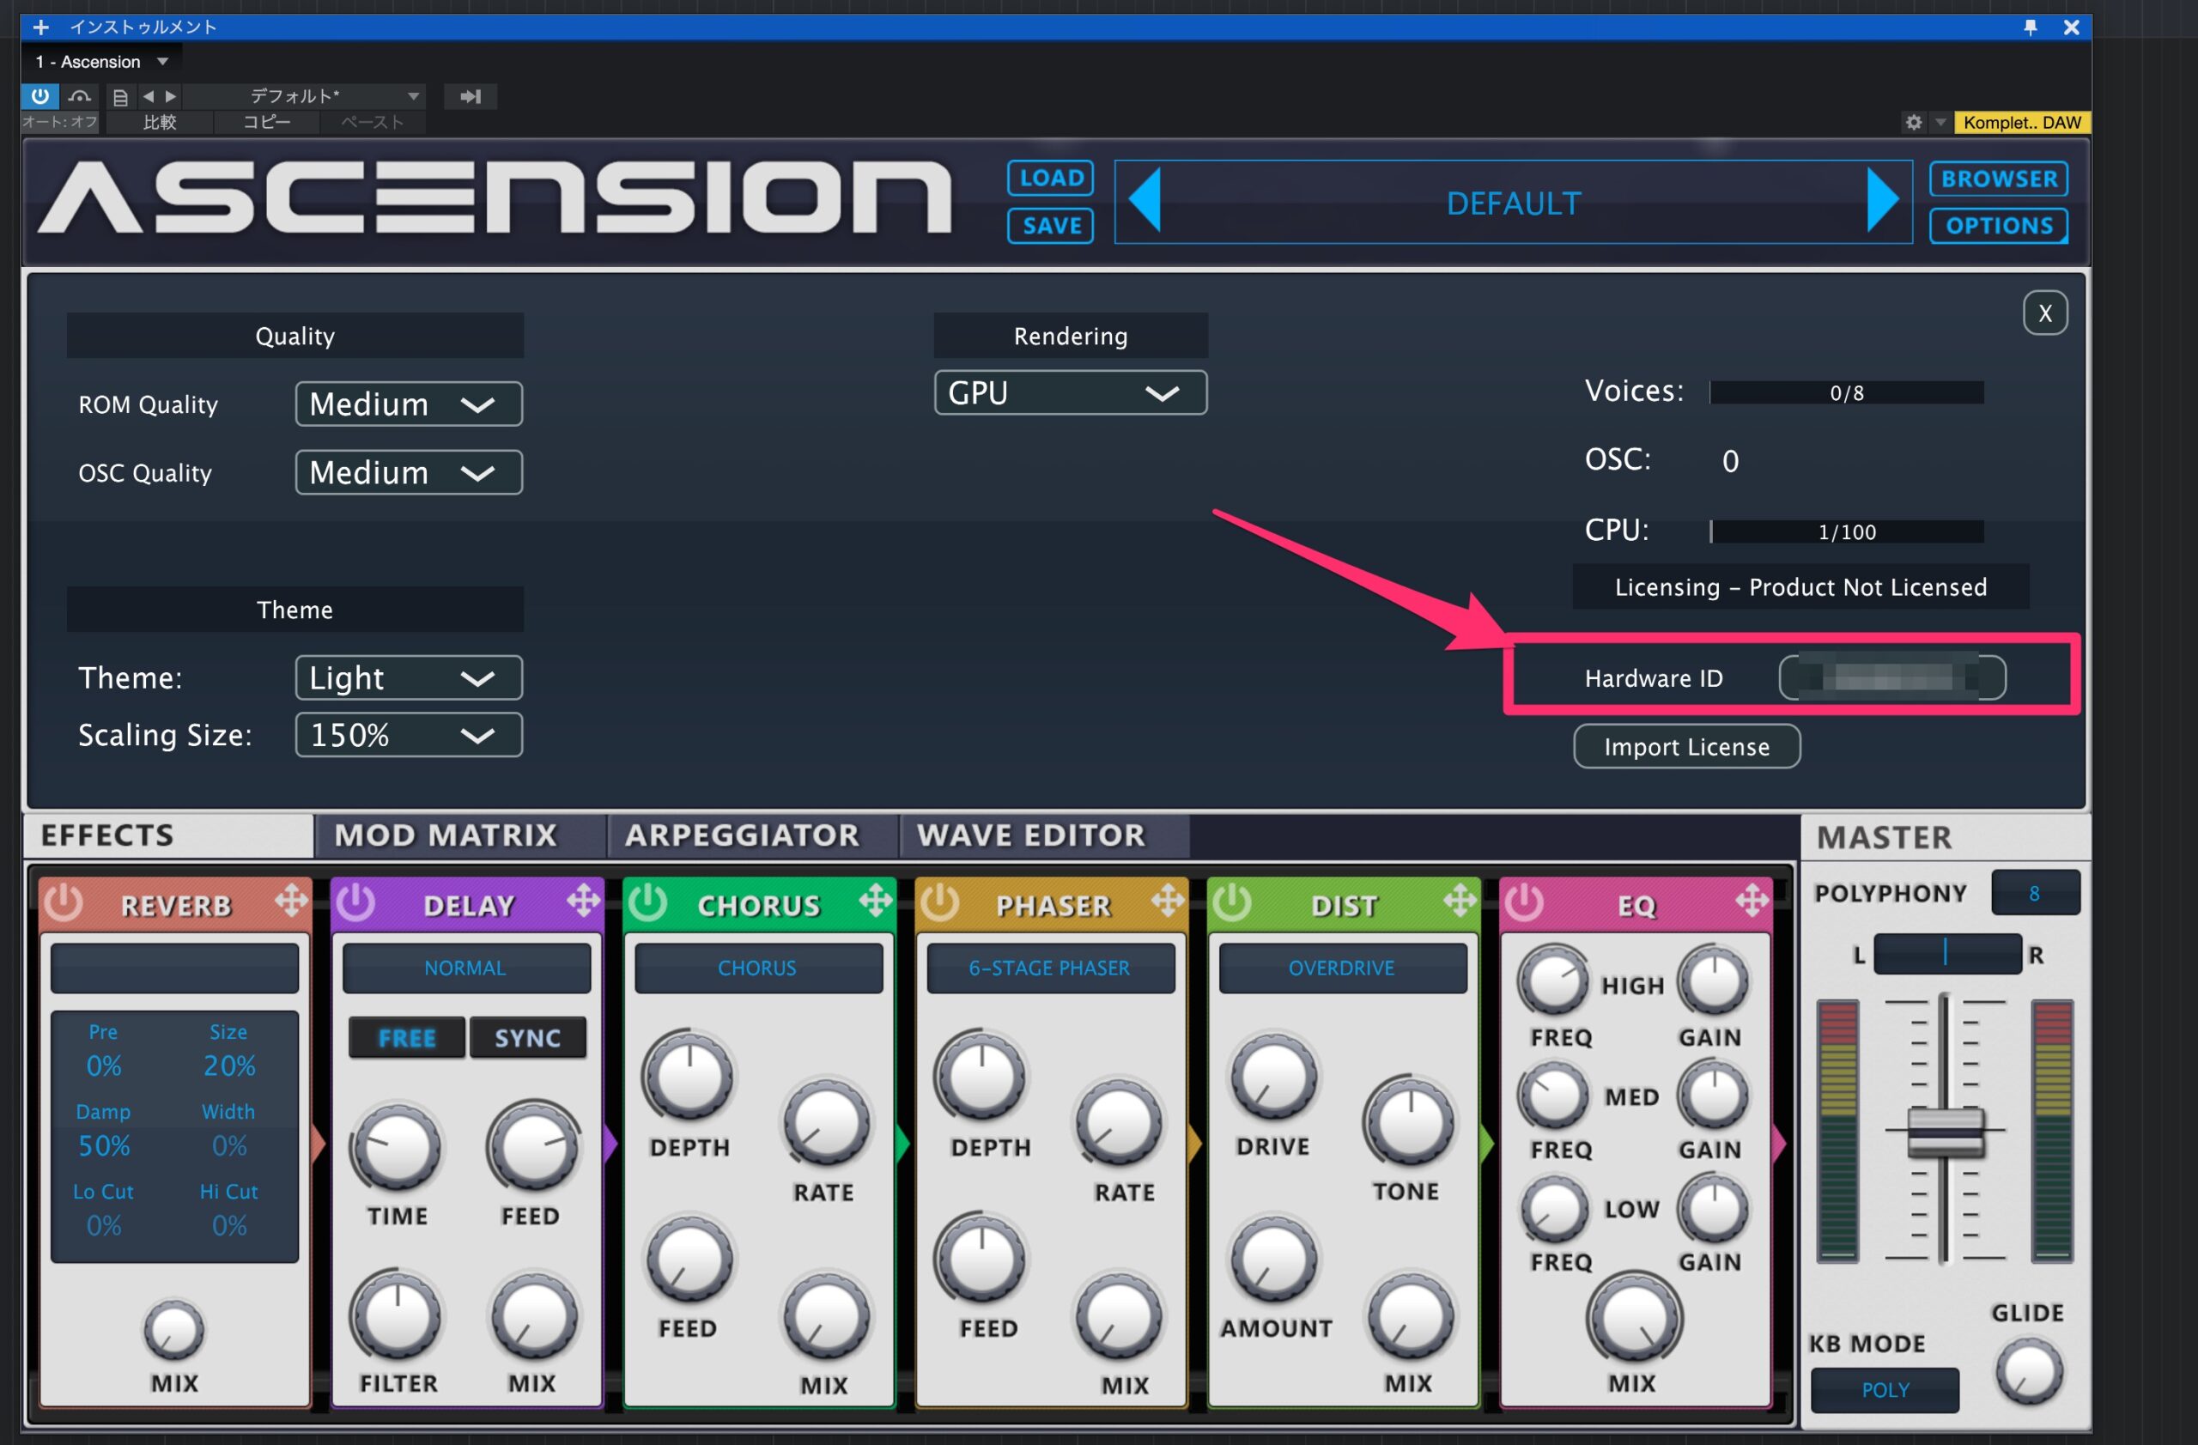2198x1445 pixels.
Task: Open the ROM Quality dropdown
Action: 408,404
